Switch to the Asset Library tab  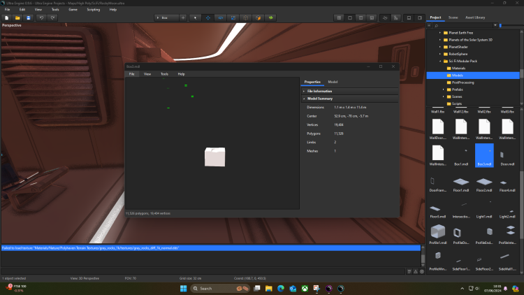tap(474, 17)
